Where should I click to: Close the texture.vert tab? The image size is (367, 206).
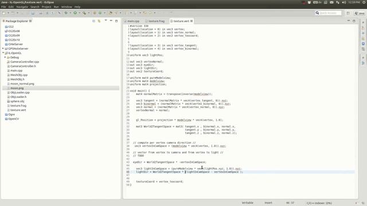pyautogui.click(x=192, y=21)
